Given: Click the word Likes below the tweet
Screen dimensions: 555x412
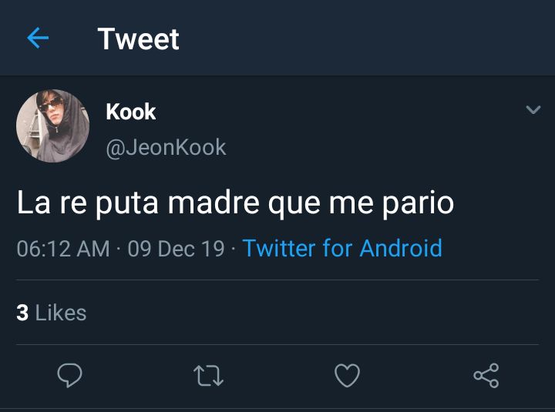Looking at the screenshot, I should [61, 313].
